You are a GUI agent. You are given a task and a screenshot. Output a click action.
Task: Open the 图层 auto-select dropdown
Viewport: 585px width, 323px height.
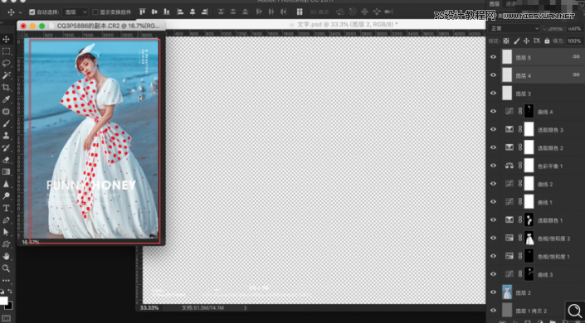76,12
